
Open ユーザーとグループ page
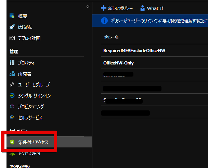pyautogui.click(x=34, y=85)
